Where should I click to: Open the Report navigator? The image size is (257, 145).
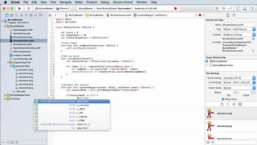[x=41, y=15]
